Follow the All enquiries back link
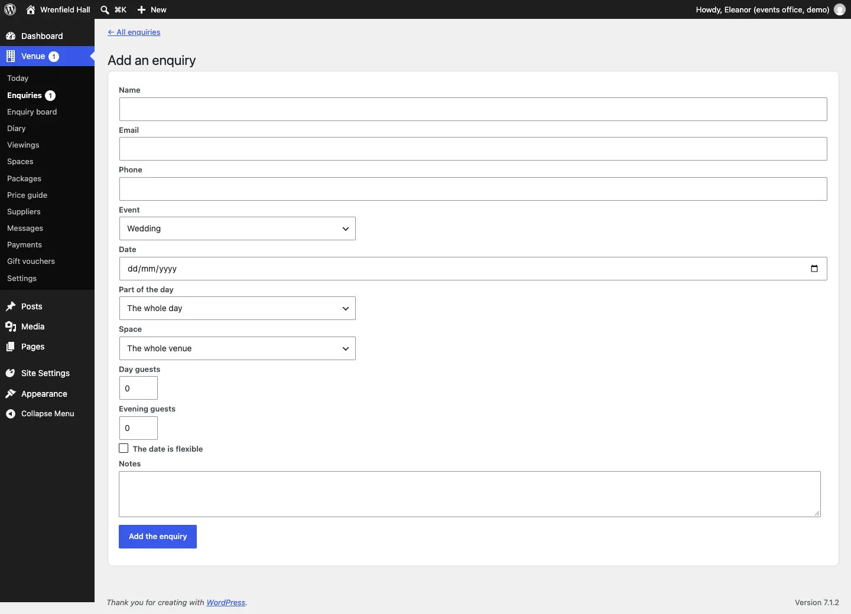Image resolution: width=851 pixels, height=614 pixels. [134, 32]
